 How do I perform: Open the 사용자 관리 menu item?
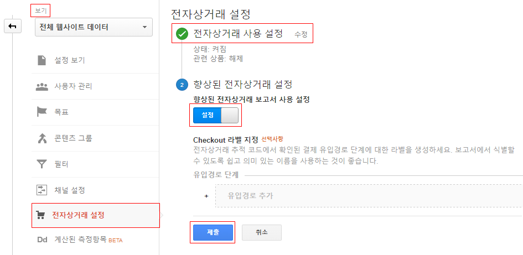(95, 86)
